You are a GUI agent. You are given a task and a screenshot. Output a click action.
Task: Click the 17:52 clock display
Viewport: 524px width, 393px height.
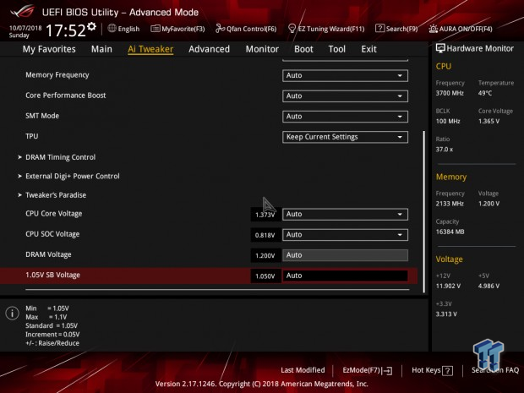click(x=66, y=30)
